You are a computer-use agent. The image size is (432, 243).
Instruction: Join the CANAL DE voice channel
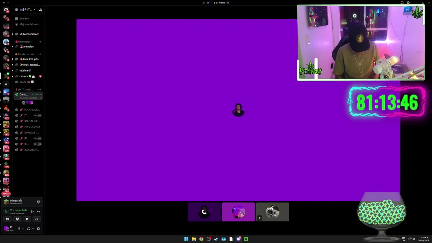coord(28,110)
